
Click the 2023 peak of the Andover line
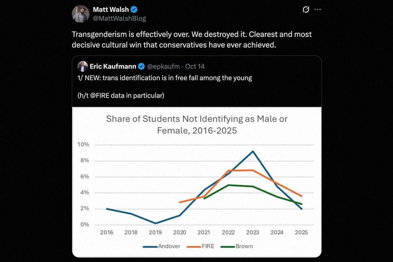(x=253, y=151)
